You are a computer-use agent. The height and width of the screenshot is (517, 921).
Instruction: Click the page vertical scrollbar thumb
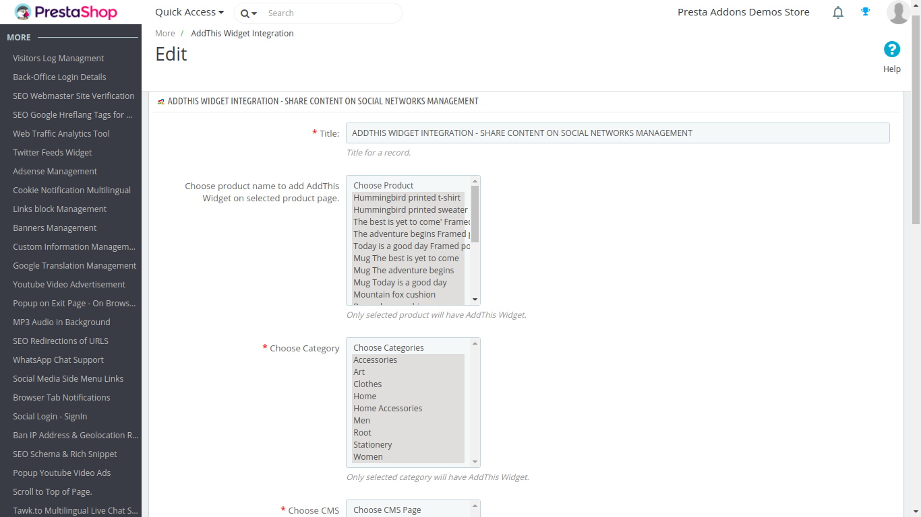coord(916,119)
